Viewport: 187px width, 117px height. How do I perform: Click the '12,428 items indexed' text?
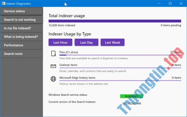click(x=62, y=25)
